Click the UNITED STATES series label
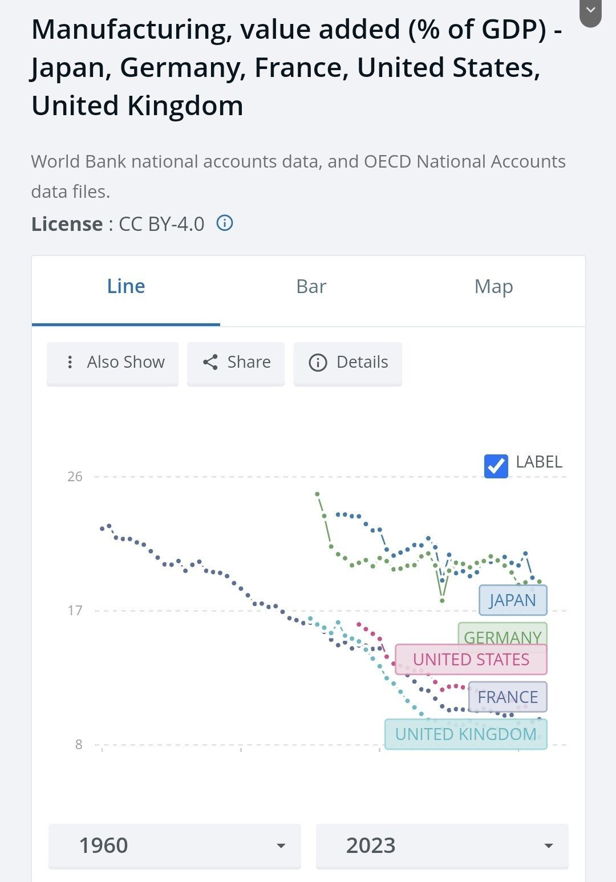 [x=471, y=660]
